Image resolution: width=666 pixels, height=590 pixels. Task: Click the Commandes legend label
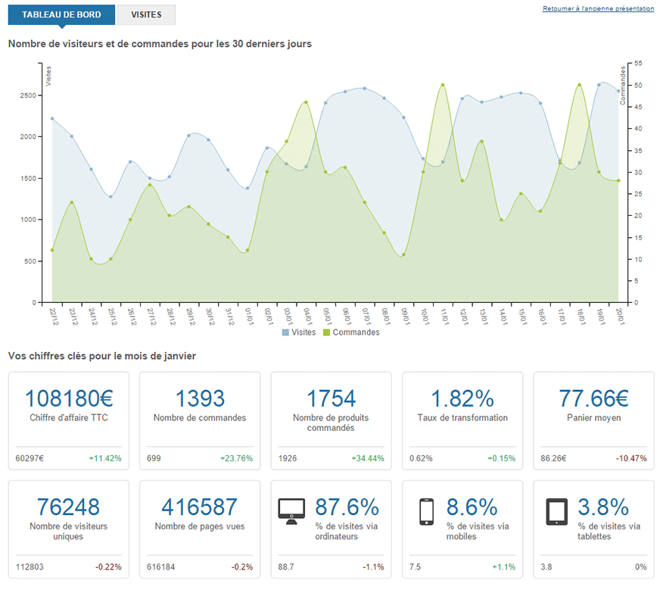pyautogui.click(x=356, y=332)
